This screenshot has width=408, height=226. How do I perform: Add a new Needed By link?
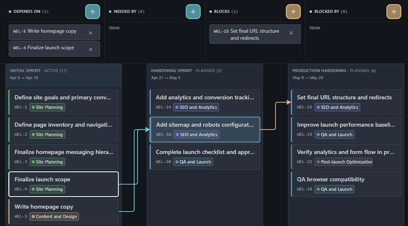coord(193,12)
